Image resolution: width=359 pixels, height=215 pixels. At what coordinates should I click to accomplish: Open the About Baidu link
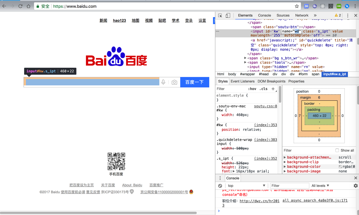[132, 185]
